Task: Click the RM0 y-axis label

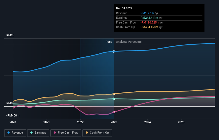Action: 10,103
